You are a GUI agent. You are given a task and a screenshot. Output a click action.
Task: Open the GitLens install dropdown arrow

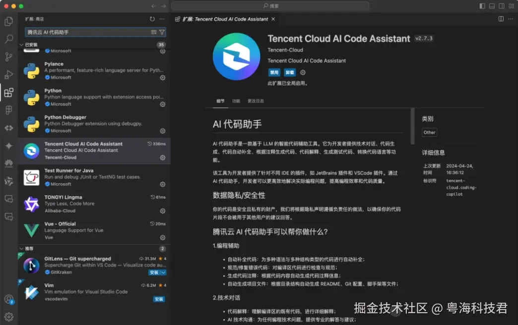tap(163, 272)
